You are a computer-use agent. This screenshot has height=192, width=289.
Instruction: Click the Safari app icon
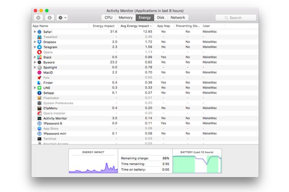pos(39,32)
